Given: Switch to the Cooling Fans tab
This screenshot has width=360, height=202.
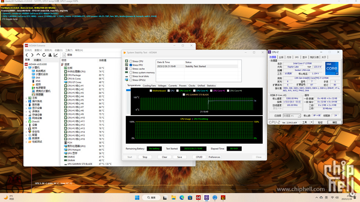Looking at the screenshot, I should [149, 85].
